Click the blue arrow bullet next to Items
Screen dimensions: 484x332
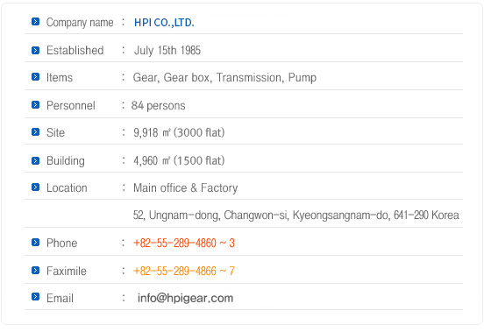35,76
